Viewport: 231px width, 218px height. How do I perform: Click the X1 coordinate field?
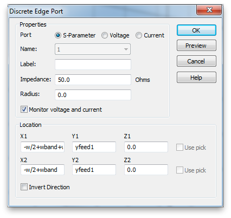tap(42, 147)
